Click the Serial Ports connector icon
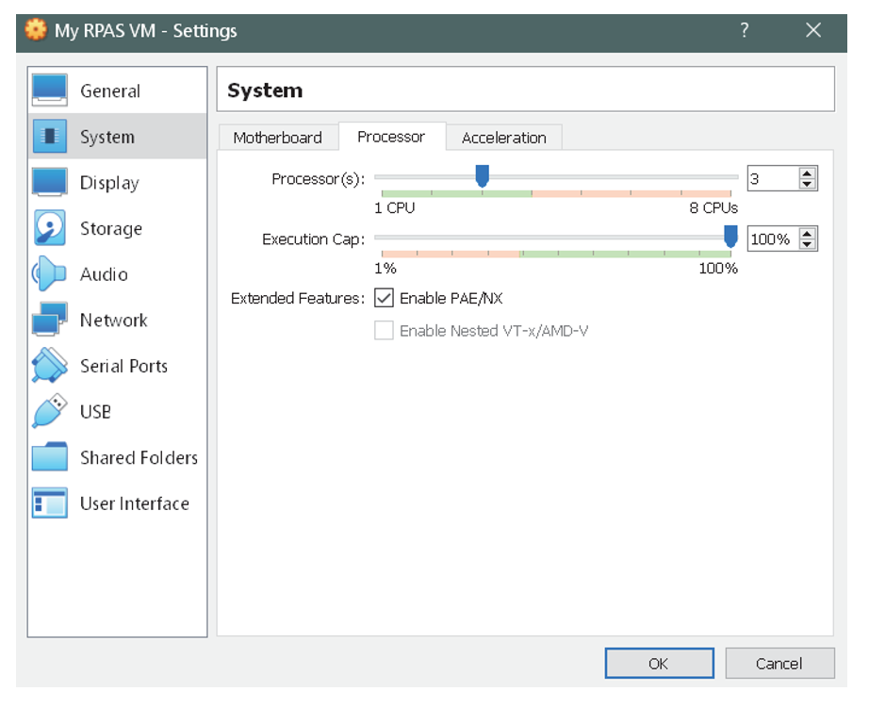This screenshot has height=708, width=869. [x=49, y=366]
